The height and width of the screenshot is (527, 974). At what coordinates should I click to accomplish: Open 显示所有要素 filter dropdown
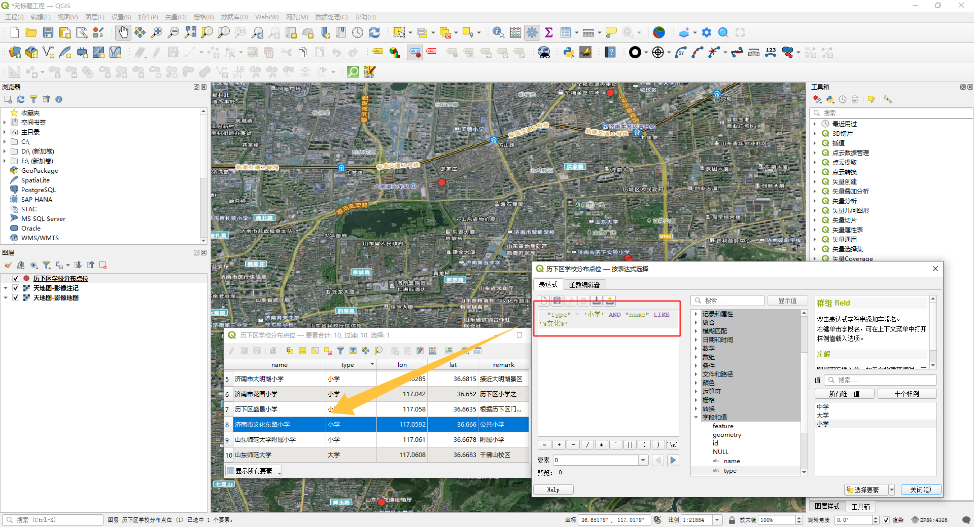click(x=253, y=471)
